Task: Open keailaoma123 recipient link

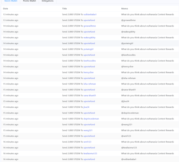Action: [x=90, y=153]
